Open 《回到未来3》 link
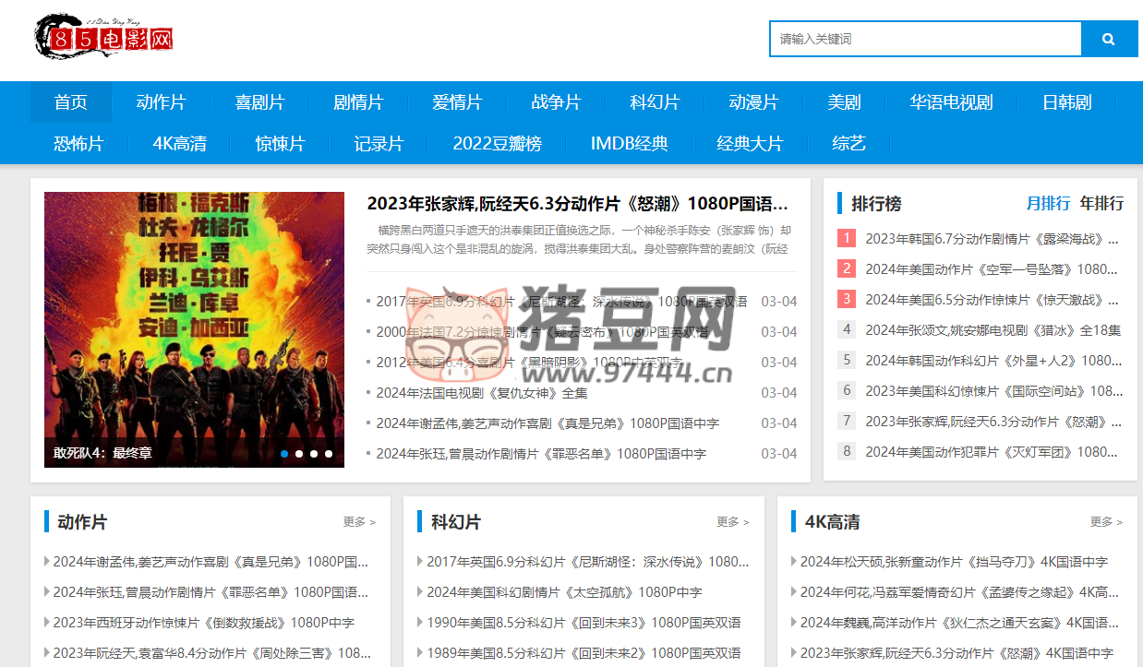 pos(584,623)
